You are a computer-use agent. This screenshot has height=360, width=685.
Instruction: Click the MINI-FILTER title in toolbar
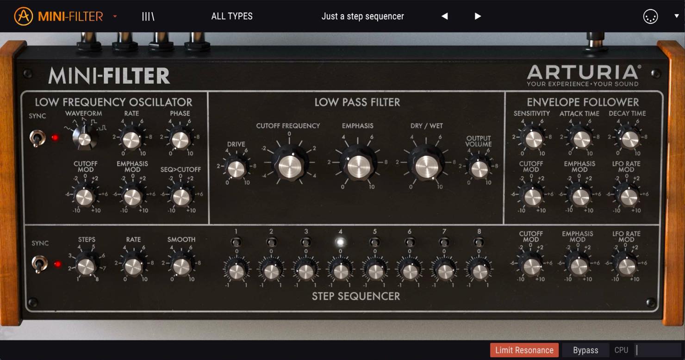pos(70,17)
